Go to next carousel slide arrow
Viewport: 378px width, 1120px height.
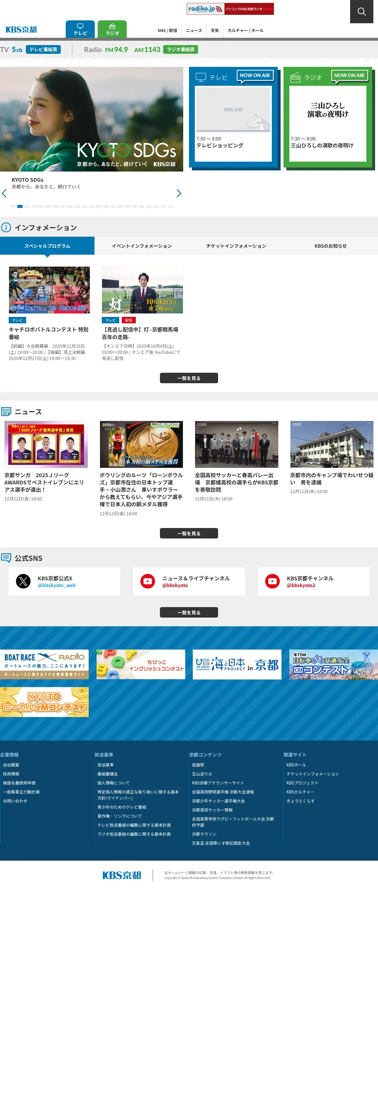pos(179,193)
